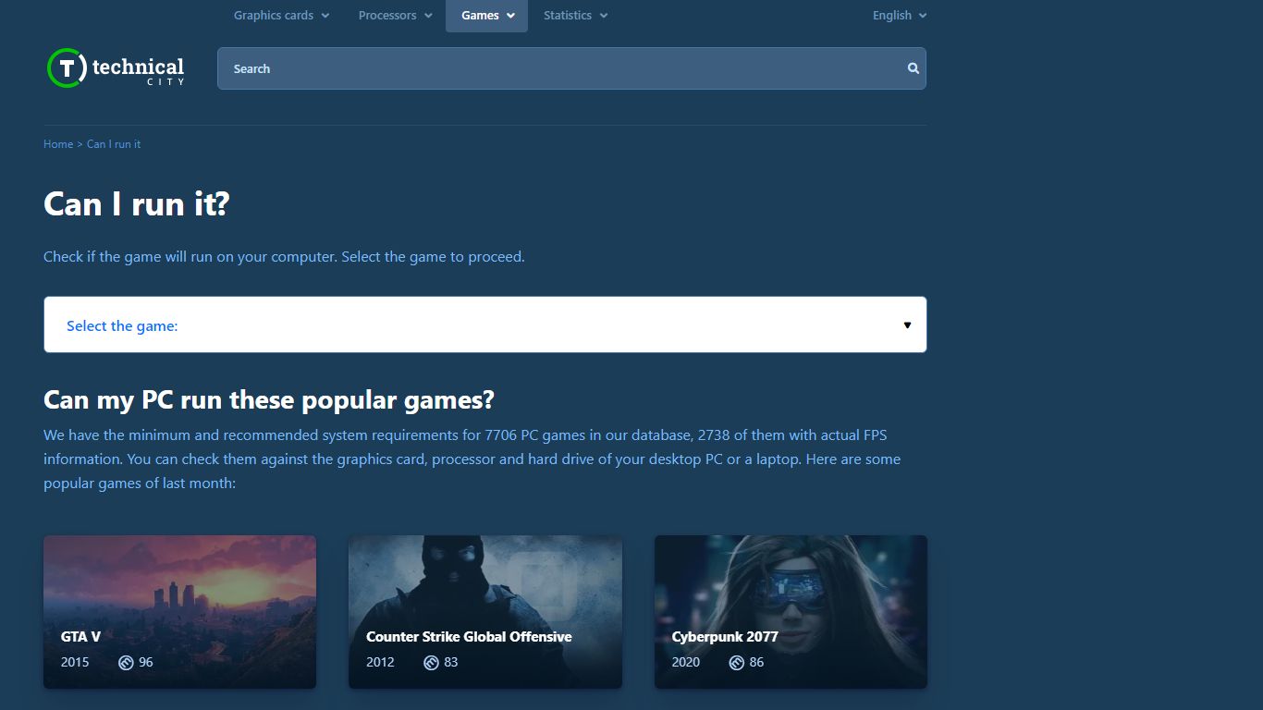Click the search magnifier icon
Image resolution: width=1263 pixels, height=710 pixels.
pyautogui.click(x=914, y=68)
